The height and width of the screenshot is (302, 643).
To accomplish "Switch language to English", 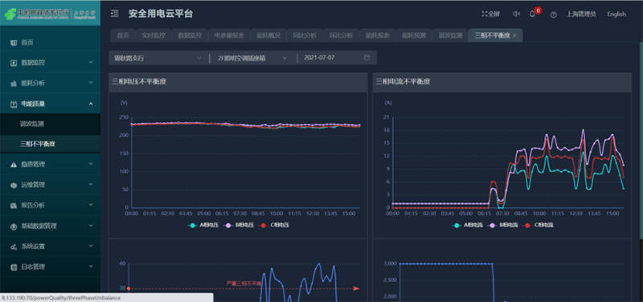I will click(x=616, y=14).
